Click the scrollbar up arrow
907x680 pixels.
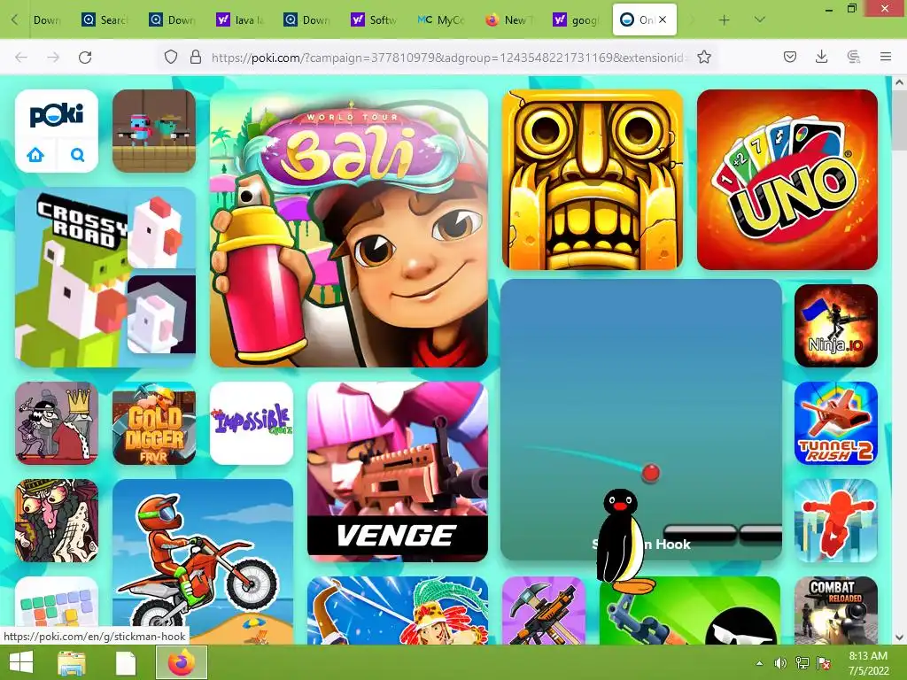[x=899, y=82]
